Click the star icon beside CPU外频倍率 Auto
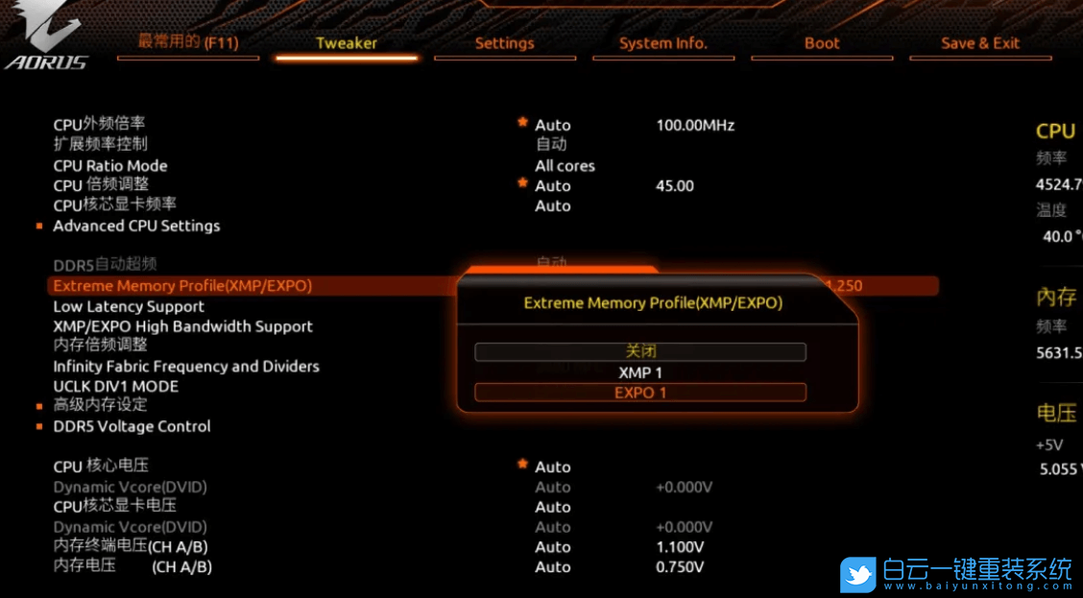1083x598 pixels. tap(523, 123)
